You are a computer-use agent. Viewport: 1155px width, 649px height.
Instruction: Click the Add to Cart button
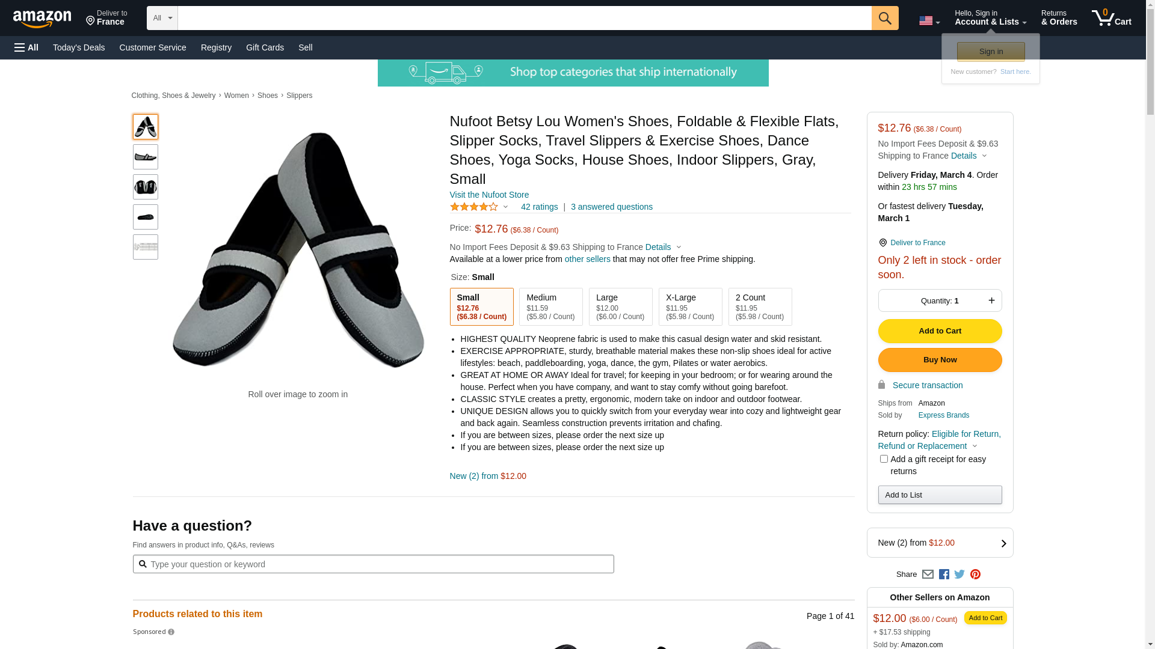tap(940, 331)
